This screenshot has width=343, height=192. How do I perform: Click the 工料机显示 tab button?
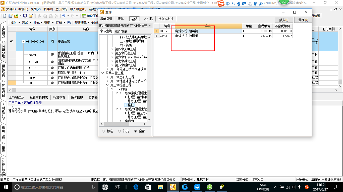point(17,97)
